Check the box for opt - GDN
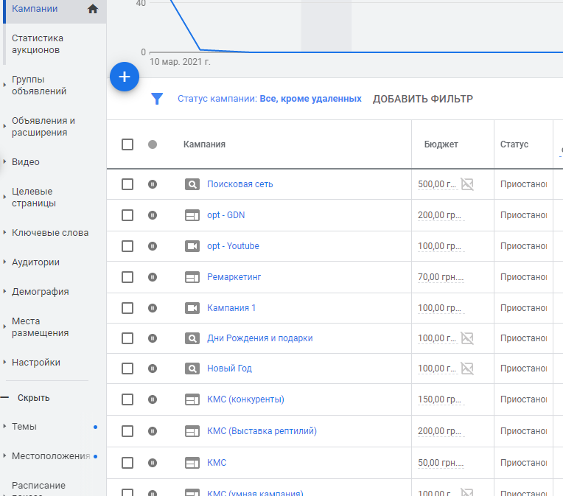The image size is (563, 496). click(127, 215)
